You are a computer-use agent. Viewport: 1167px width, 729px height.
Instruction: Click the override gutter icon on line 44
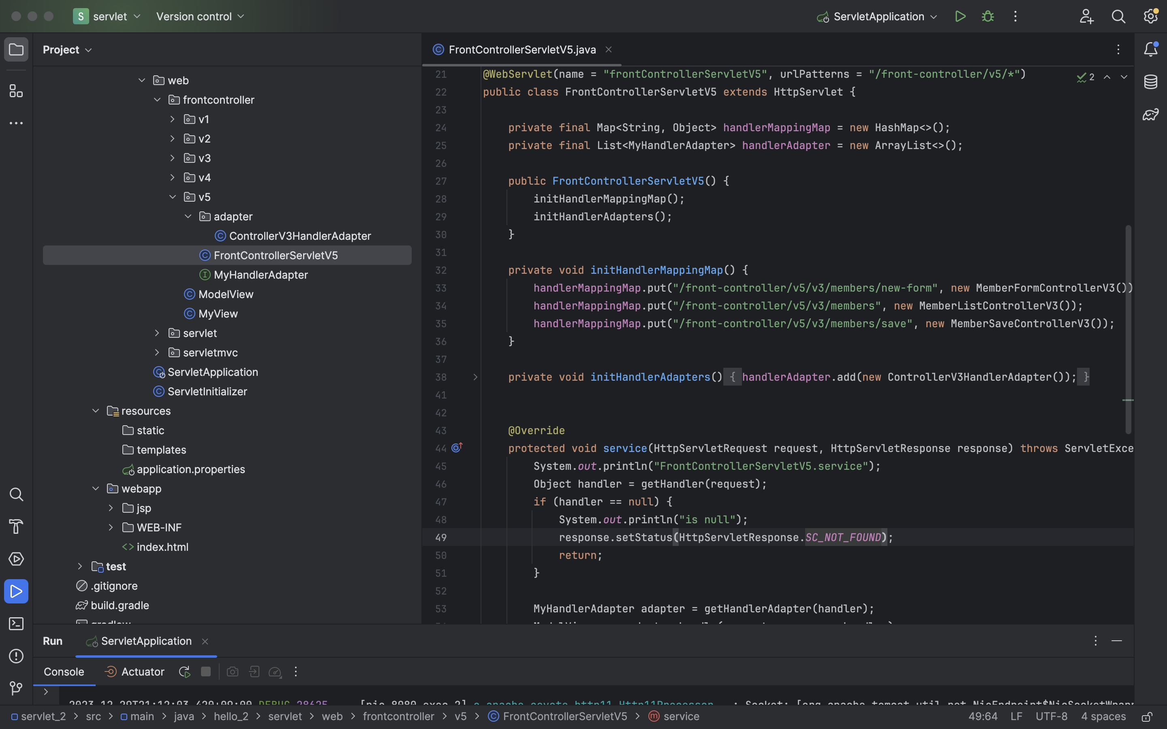pos(457,448)
